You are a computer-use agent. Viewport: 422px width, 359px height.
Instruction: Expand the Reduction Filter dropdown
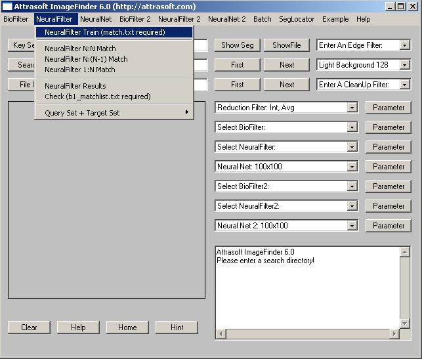click(x=352, y=108)
